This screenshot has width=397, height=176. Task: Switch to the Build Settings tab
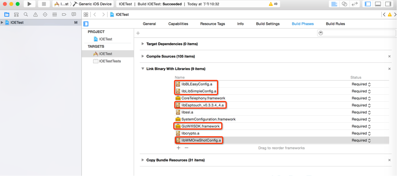click(x=268, y=24)
